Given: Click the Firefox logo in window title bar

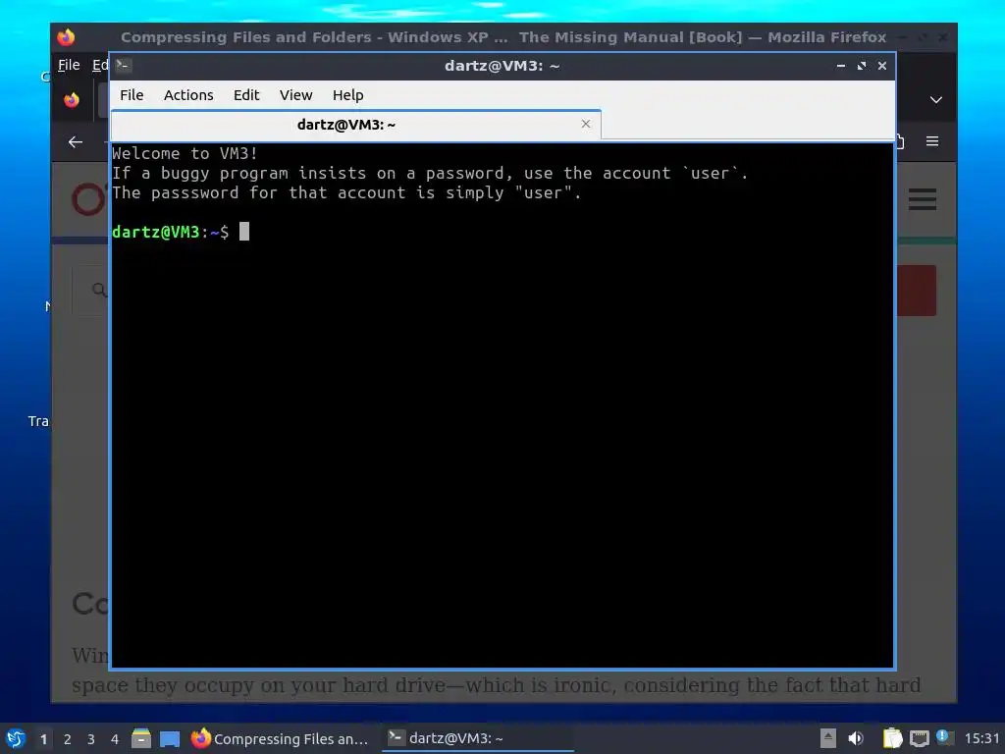Looking at the screenshot, I should tap(66, 37).
